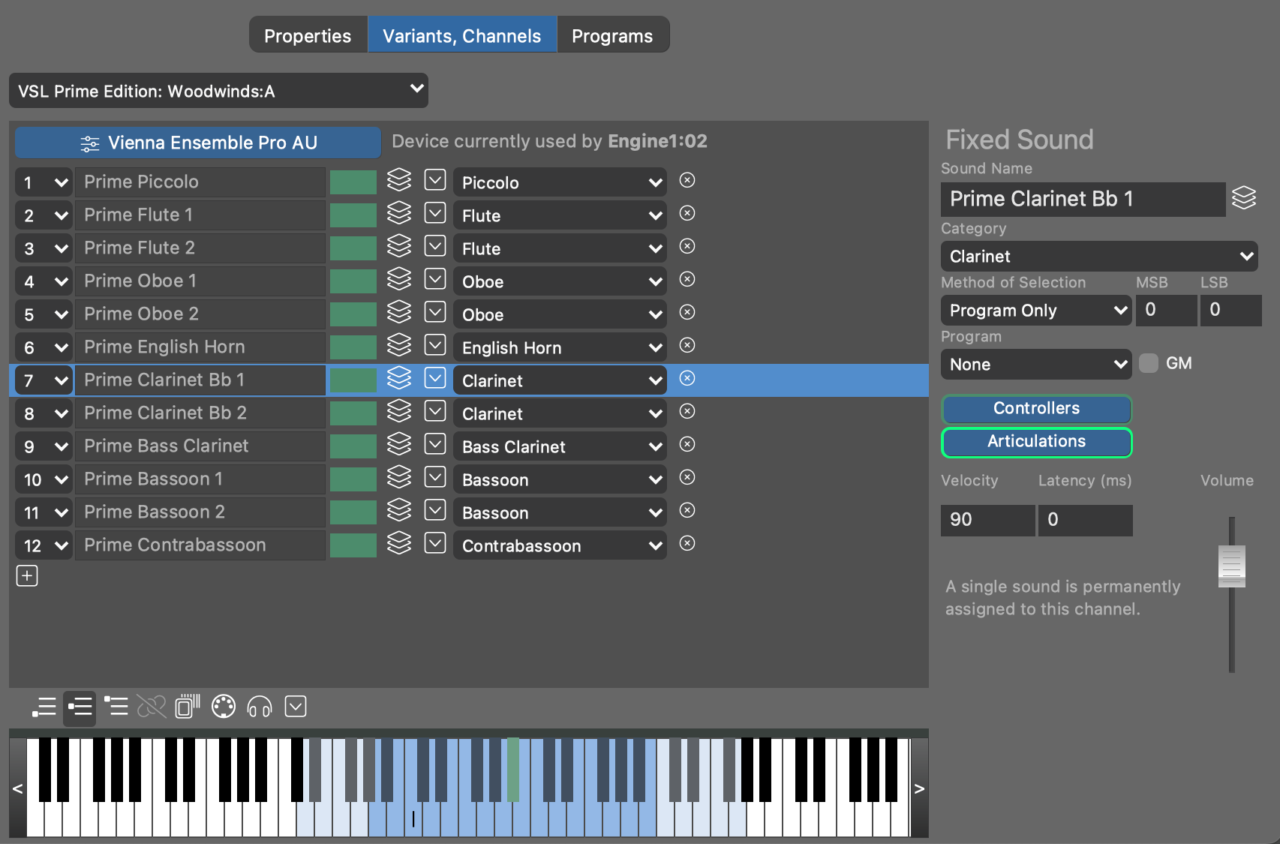
Task: Open layers icon next to Sound Name field
Action: point(1244,198)
